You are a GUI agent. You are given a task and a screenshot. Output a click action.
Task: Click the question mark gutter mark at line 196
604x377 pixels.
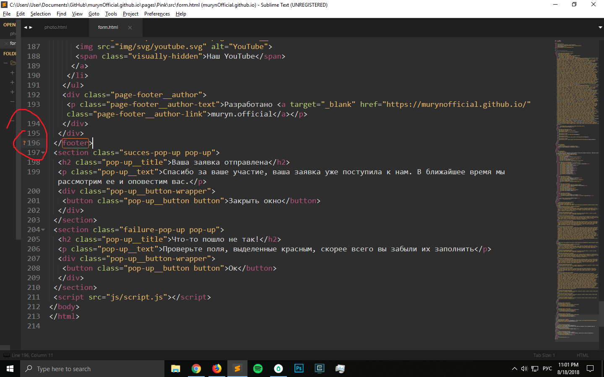coord(24,143)
